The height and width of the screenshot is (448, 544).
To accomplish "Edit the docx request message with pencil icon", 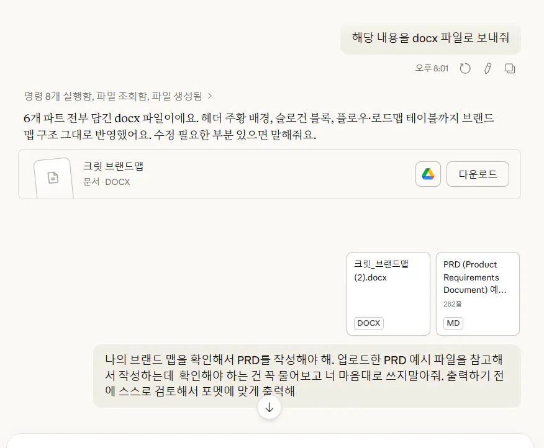I will click(x=487, y=68).
